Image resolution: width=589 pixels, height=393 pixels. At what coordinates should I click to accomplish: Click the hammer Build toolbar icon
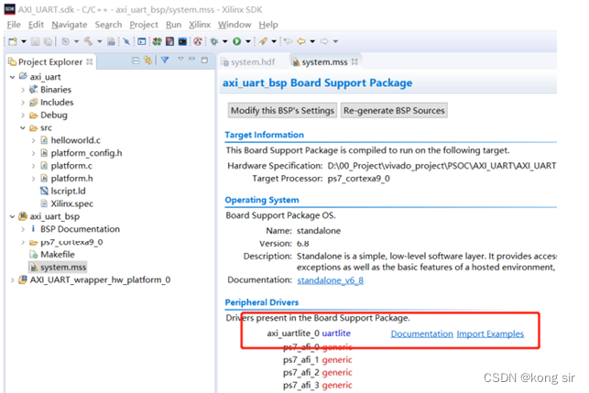click(x=88, y=41)
